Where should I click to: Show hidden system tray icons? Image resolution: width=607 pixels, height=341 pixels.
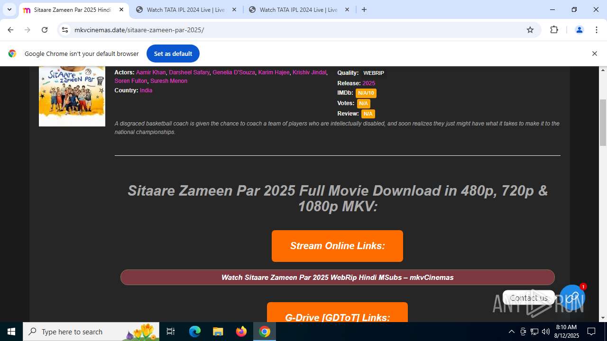511,332
